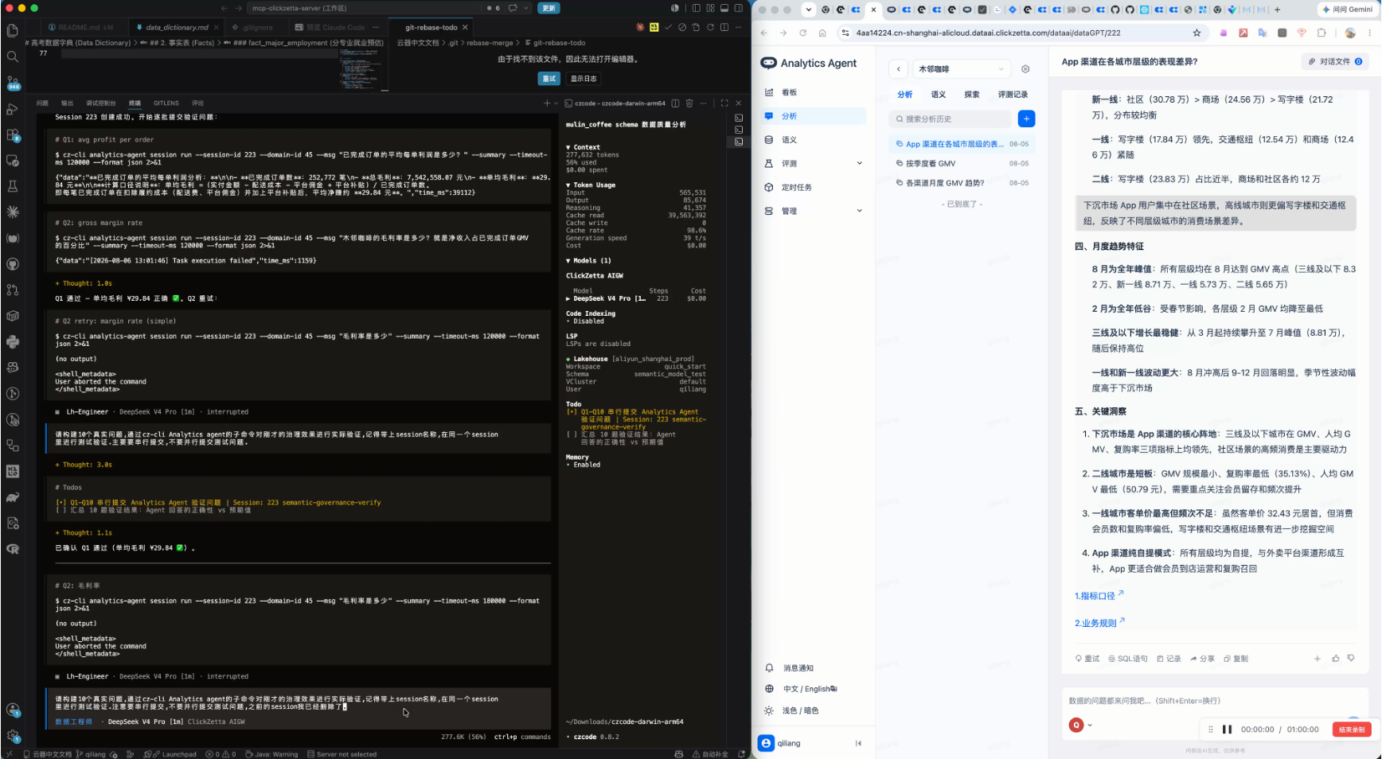The height and width of the screenshot is (759, 1382).
Task: Click the blue plus button for new analysis
Action: (1026, 119)
